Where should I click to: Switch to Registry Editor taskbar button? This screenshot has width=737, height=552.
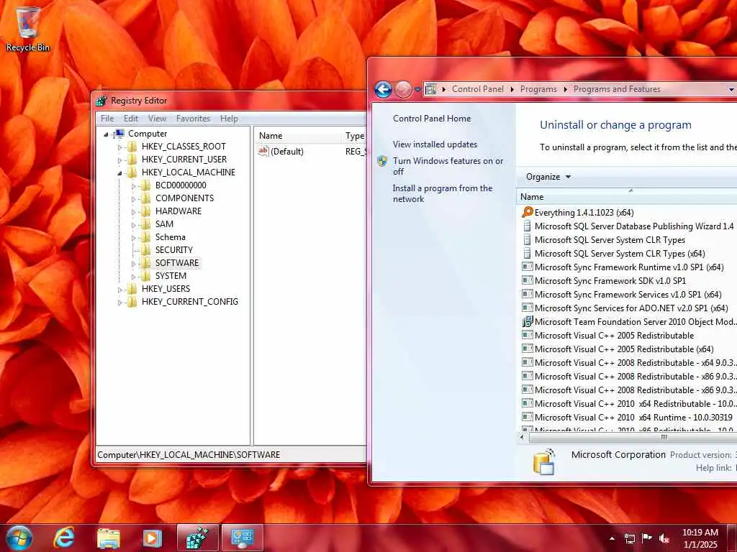197,538
